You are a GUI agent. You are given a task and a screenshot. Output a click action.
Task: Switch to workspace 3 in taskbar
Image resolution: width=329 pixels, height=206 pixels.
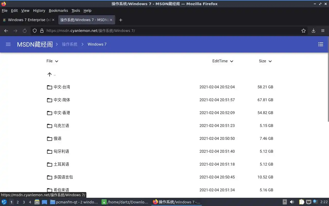click(24, 202)
